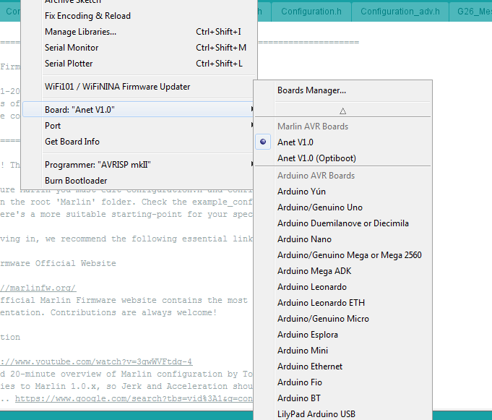Select Arduino Fio board
The width and height of the screenshot is (492, 420).
[342, 382]
